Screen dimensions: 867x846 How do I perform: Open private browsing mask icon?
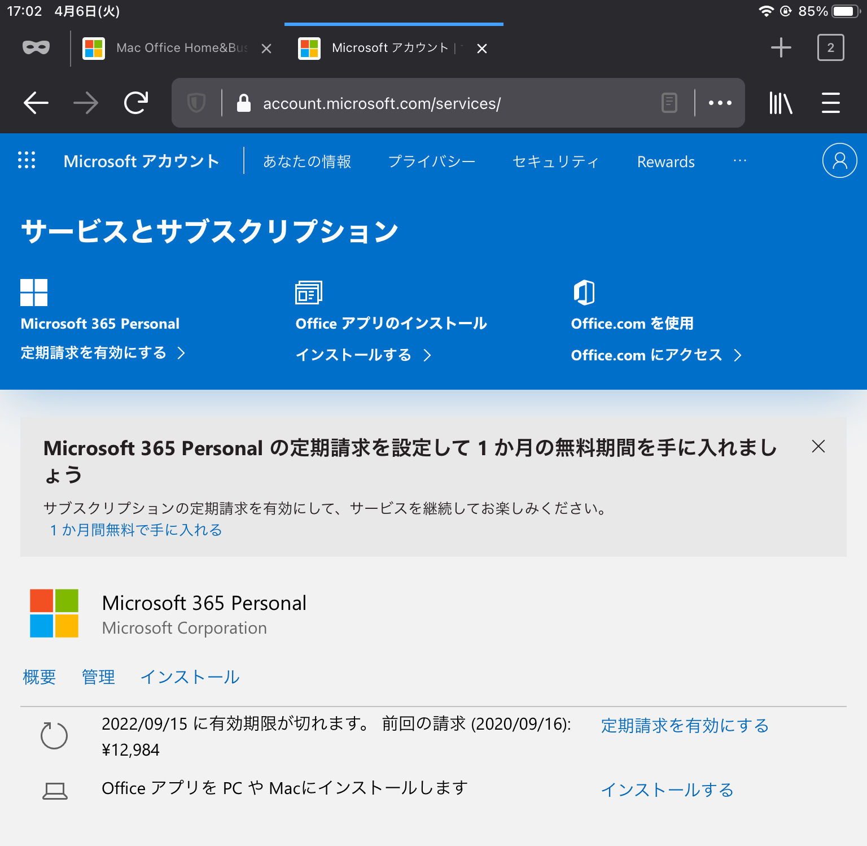(x=36, y=48)
